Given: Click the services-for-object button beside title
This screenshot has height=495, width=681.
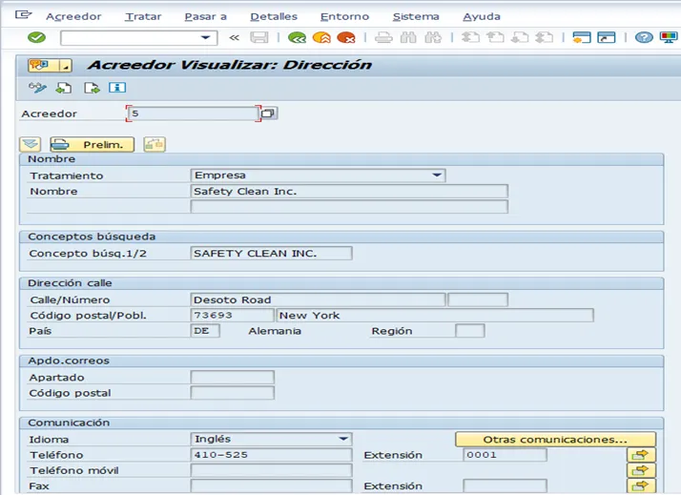Looking at the screenshot, I should pos(50,66).
